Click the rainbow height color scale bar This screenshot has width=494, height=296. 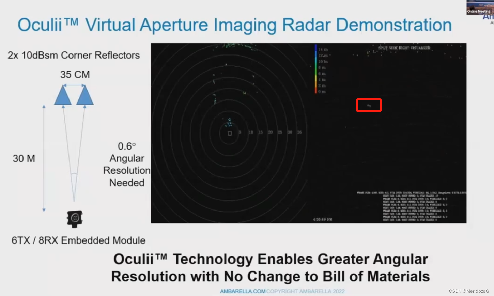point(316,69)
